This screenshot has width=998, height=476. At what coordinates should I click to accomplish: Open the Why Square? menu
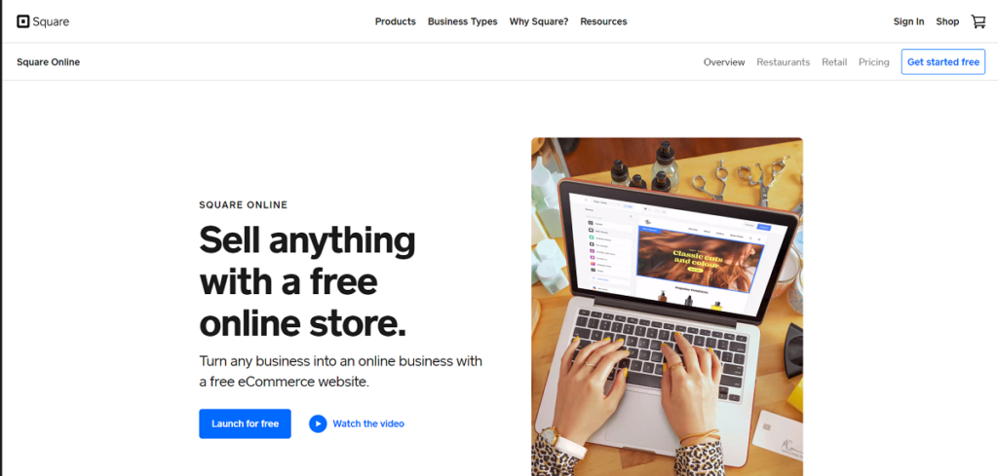538,21
